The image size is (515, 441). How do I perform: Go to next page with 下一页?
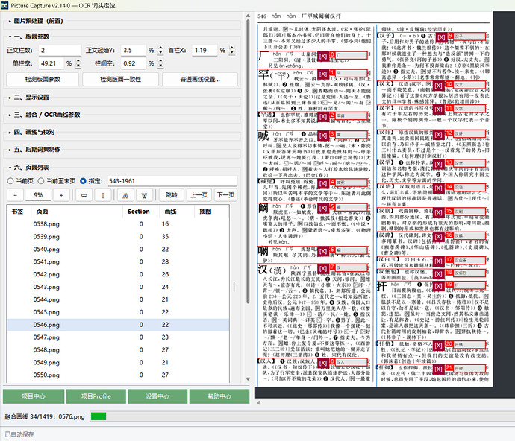point(226,195)
